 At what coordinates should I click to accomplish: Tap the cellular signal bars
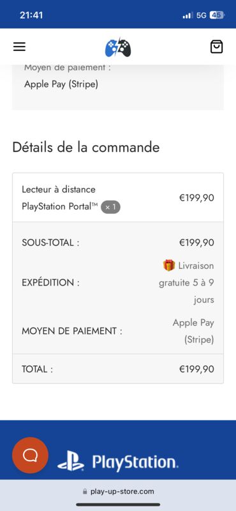[x=187, y=15]
